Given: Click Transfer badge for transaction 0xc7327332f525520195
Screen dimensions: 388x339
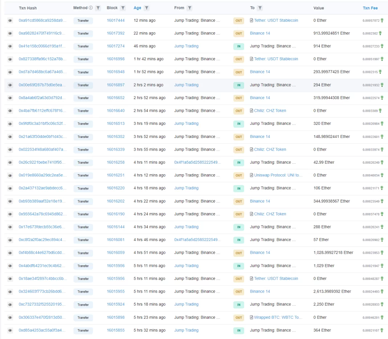Looking at the screenshot, I should [83, 305].
